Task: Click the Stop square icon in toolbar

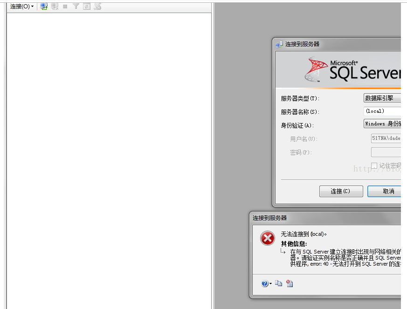Action: (65, 7)
